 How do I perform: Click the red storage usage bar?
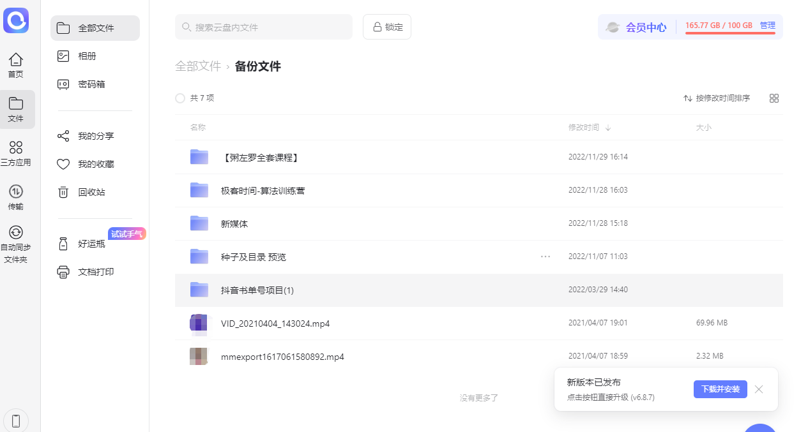click(x=730, y=33)
